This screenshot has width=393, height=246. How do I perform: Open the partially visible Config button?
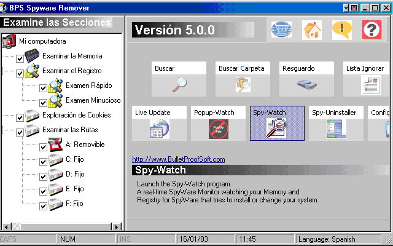pos(378,123)
